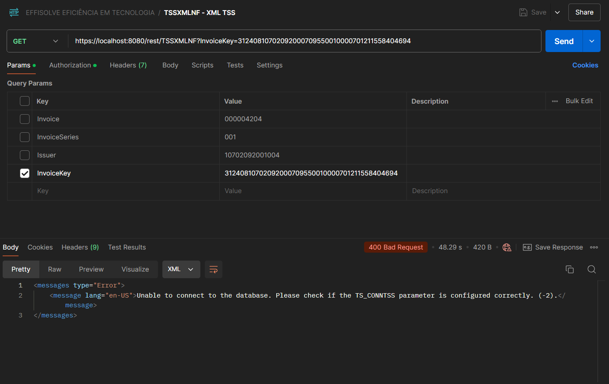The height and width of the screenshot is (384, 609).
Task: Open the three-dot options beside Bulk Edit
Action: [555, 101]
